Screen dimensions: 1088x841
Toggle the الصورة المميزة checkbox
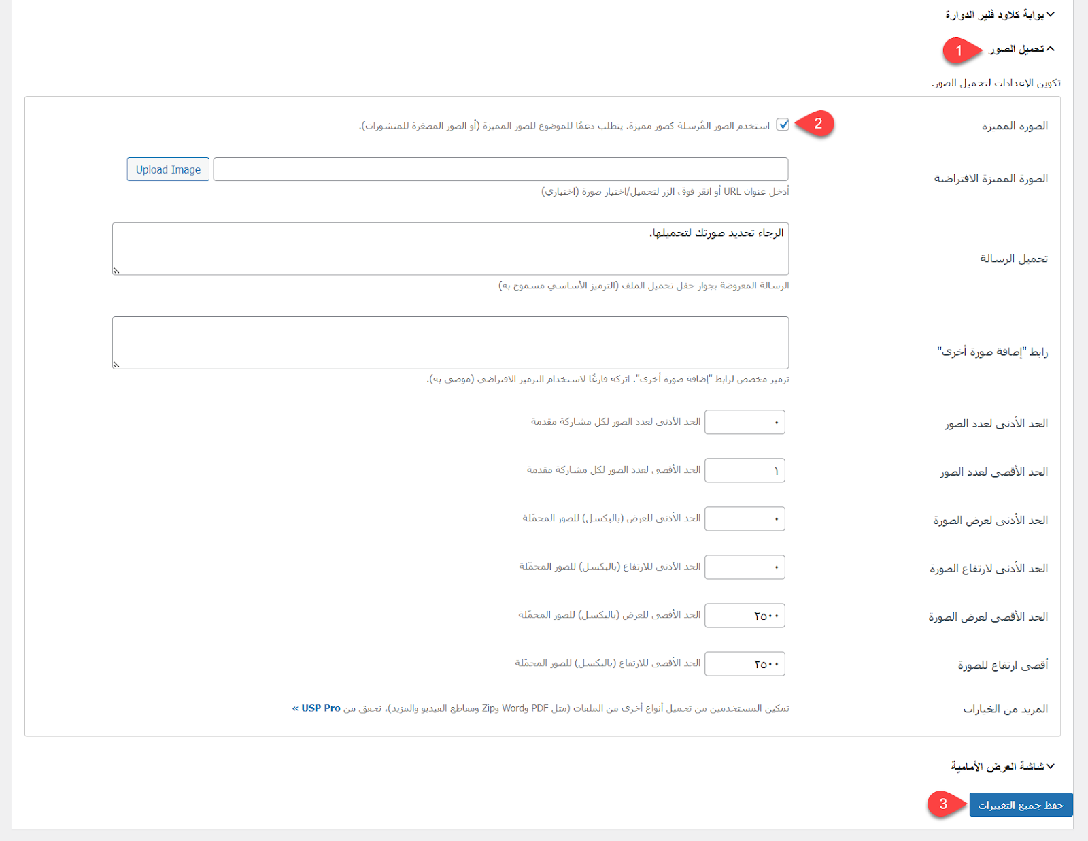783,125
